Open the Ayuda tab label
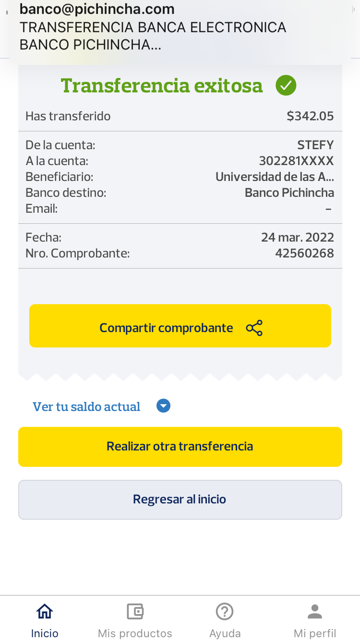Viewport: 360px width, 642px height. click(225, 633)
